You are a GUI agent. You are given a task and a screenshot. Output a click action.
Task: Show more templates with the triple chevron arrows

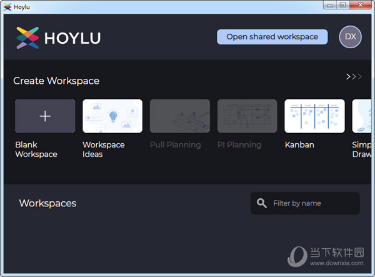[x=354, y=77]
